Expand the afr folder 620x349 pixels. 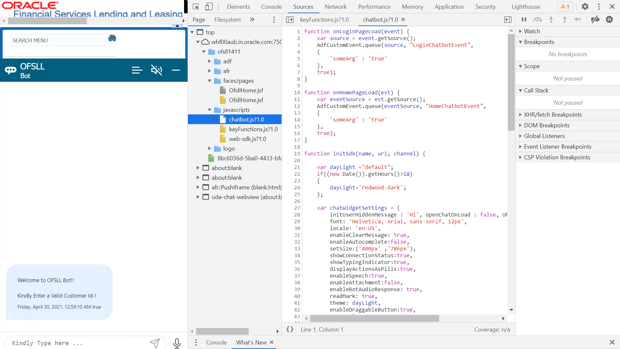210,71
